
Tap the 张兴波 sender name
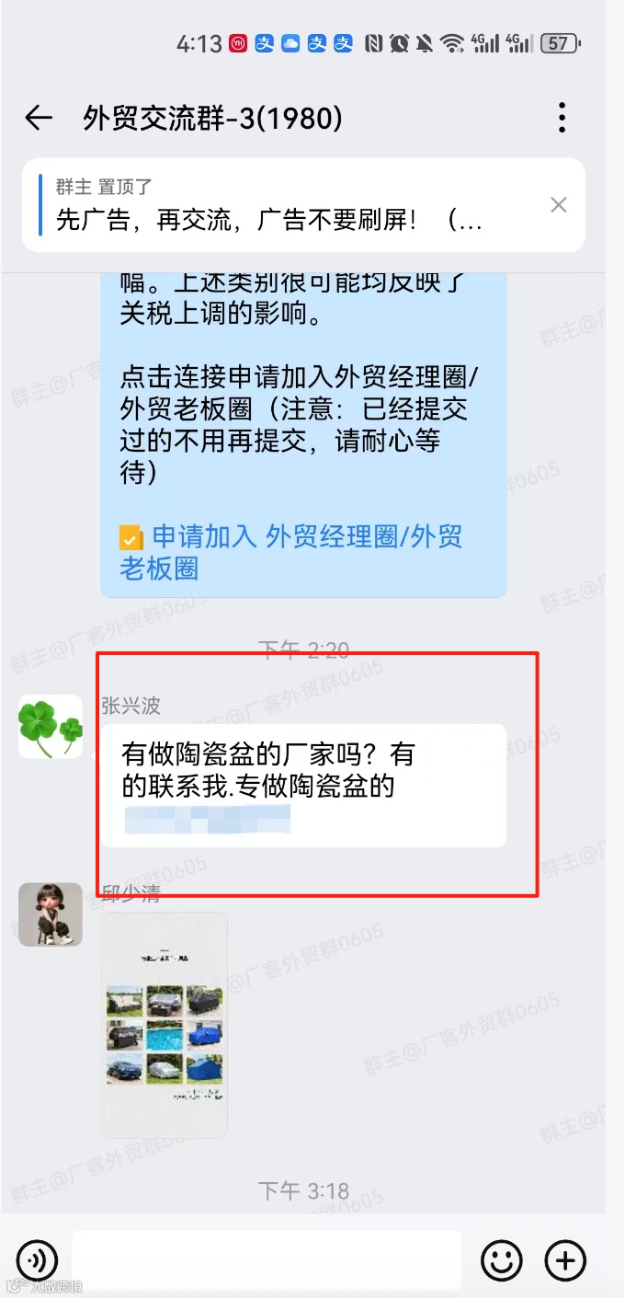[x=131, y=706]
